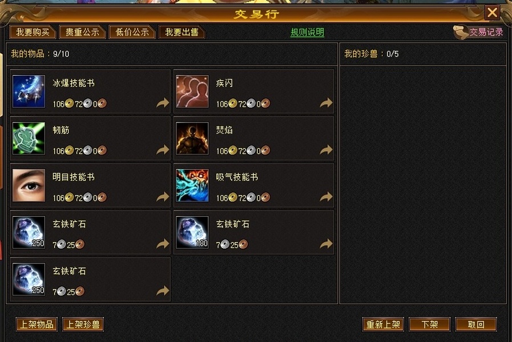
Task: Click the 疾闪 item icon
Action: tap(192, 91)
